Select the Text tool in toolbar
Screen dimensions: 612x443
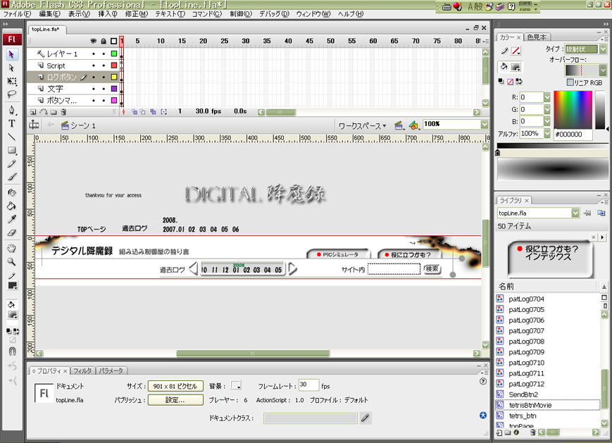pos(12,123)
